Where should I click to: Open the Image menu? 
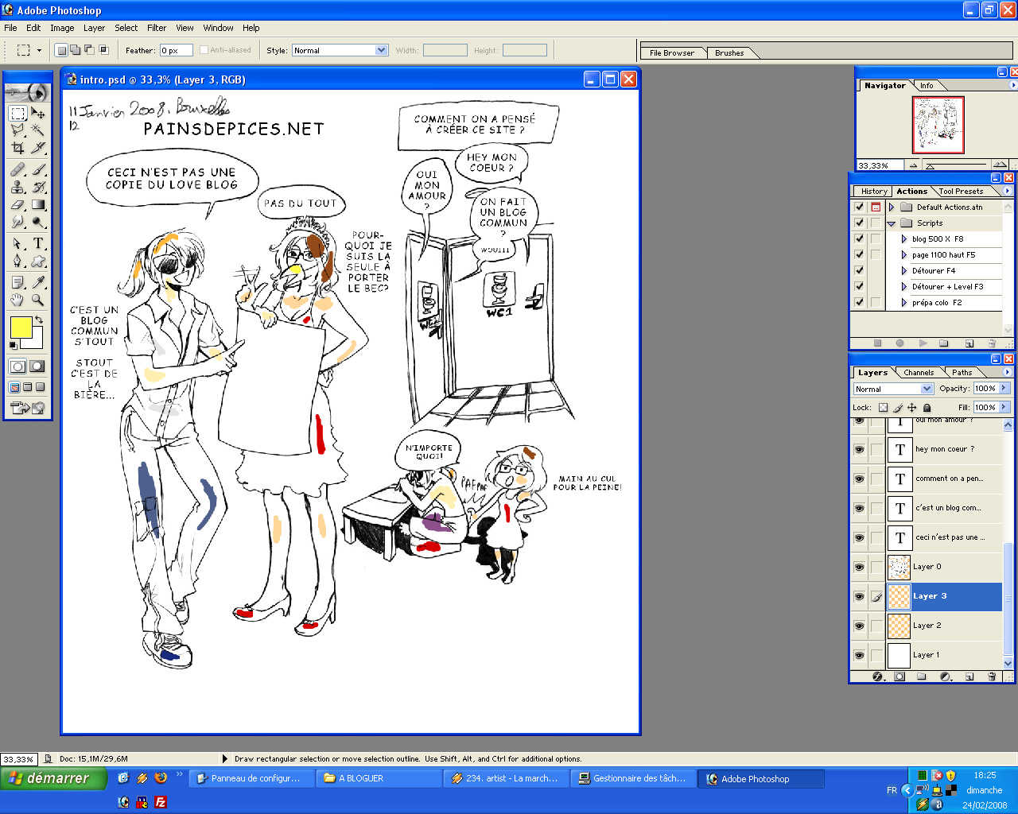pyautogui.click(x=62, y=28)
